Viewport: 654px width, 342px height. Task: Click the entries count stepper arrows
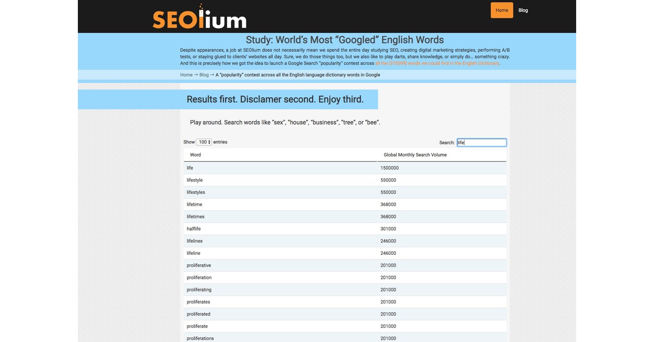[209, 142]
